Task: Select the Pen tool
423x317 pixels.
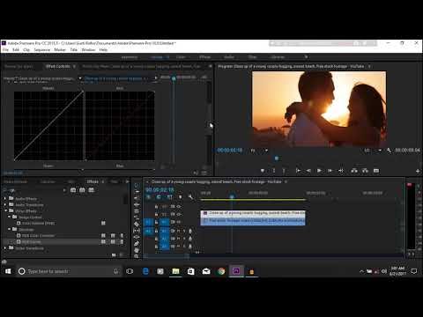Action: pos(137,244)
